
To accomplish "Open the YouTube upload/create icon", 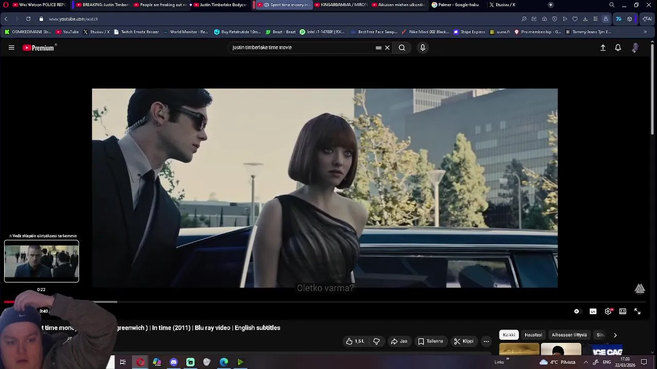I will pos(603,48).
